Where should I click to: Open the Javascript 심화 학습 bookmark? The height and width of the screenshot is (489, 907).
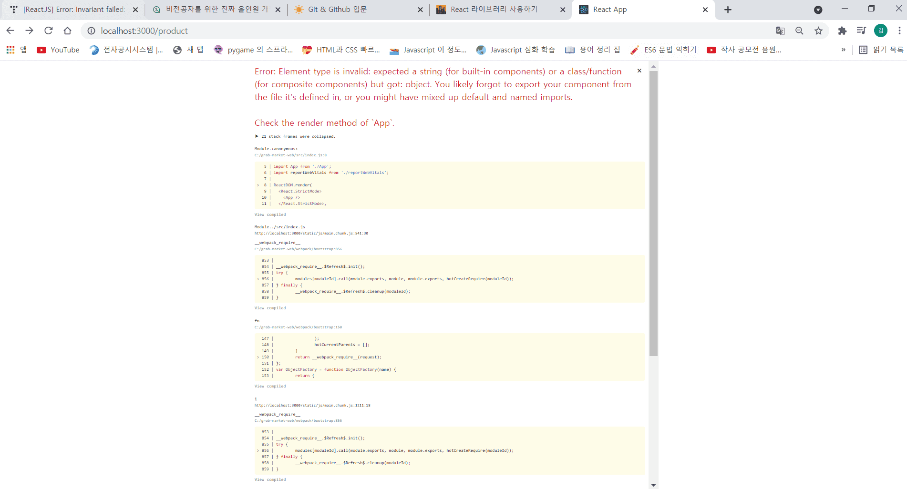[x=516, y=50]
